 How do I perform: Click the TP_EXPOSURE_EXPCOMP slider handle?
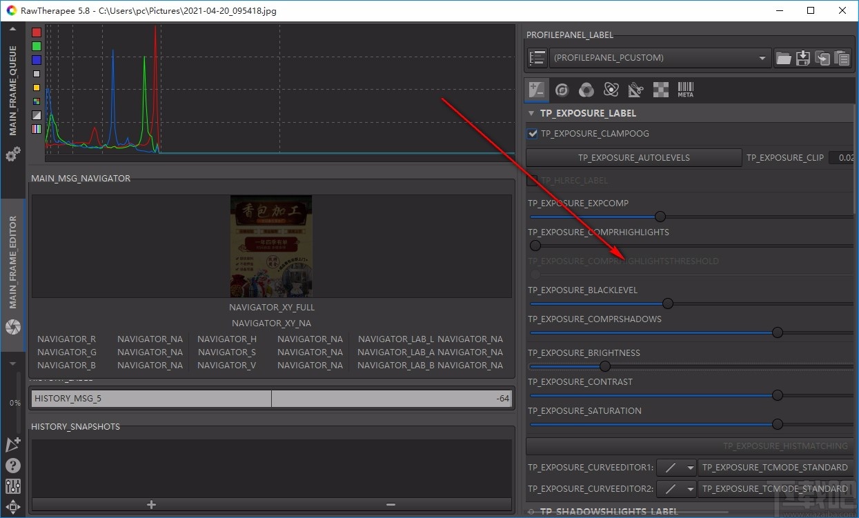coord(660,217)
